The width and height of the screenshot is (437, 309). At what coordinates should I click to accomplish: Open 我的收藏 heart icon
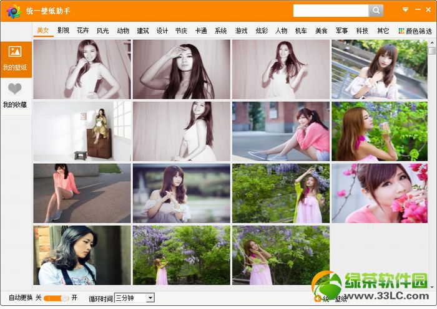click(15, 88)
